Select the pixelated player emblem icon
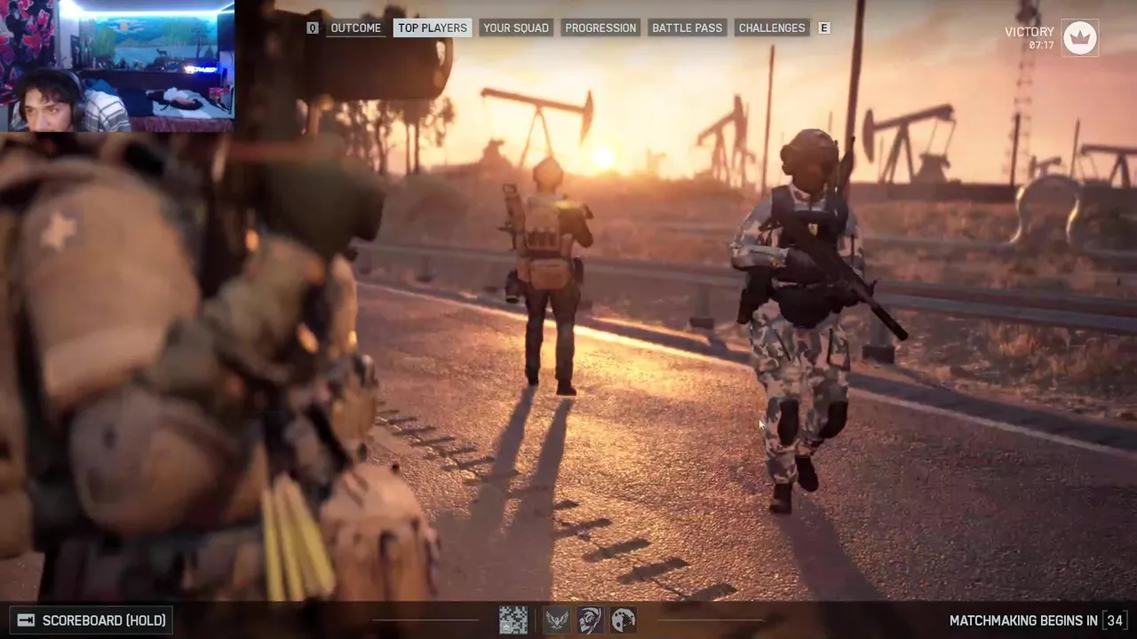Image resolution: width=1137 pixels, height=639 pixels. pyautogui.click(x=513, y=619)
